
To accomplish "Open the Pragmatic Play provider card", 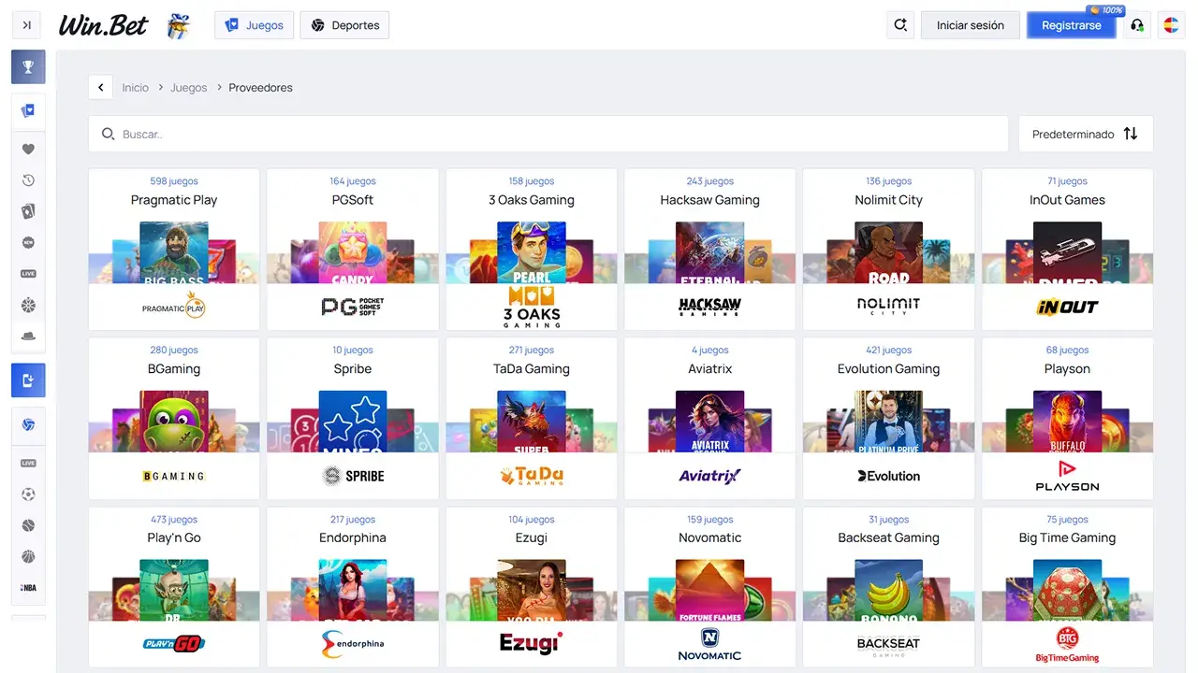I will tap(174, 249).
